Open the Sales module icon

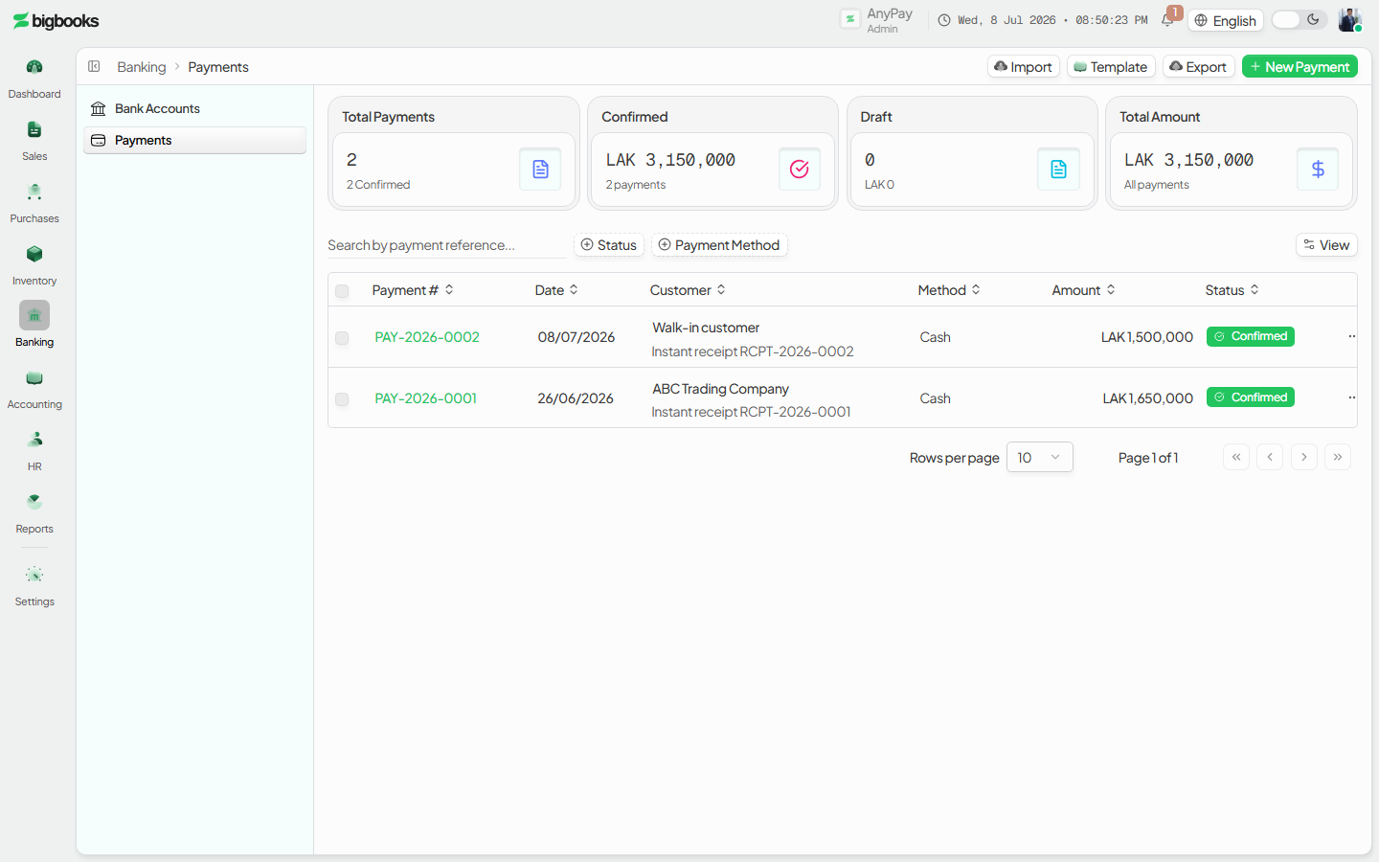34,129
